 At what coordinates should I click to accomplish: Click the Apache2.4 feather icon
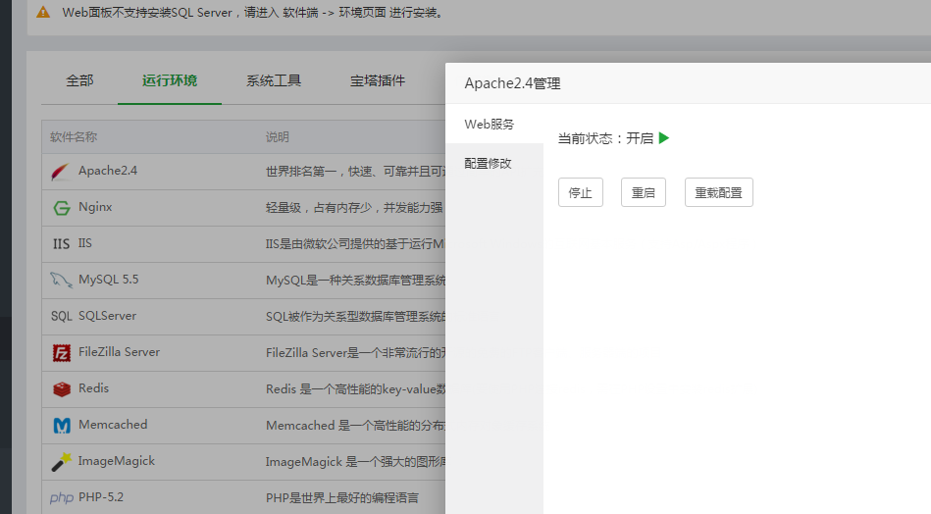click(x=61, y=171)
